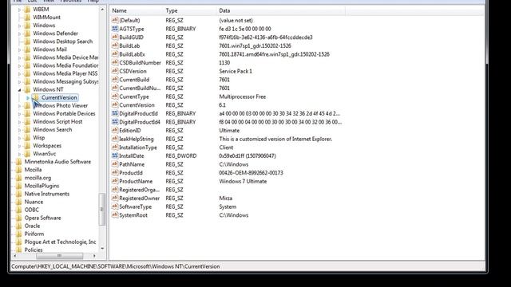Click the string icon beside EditionID
This screenshot has width=511, height=287.
pyautogui.click(x=115, y=130)
